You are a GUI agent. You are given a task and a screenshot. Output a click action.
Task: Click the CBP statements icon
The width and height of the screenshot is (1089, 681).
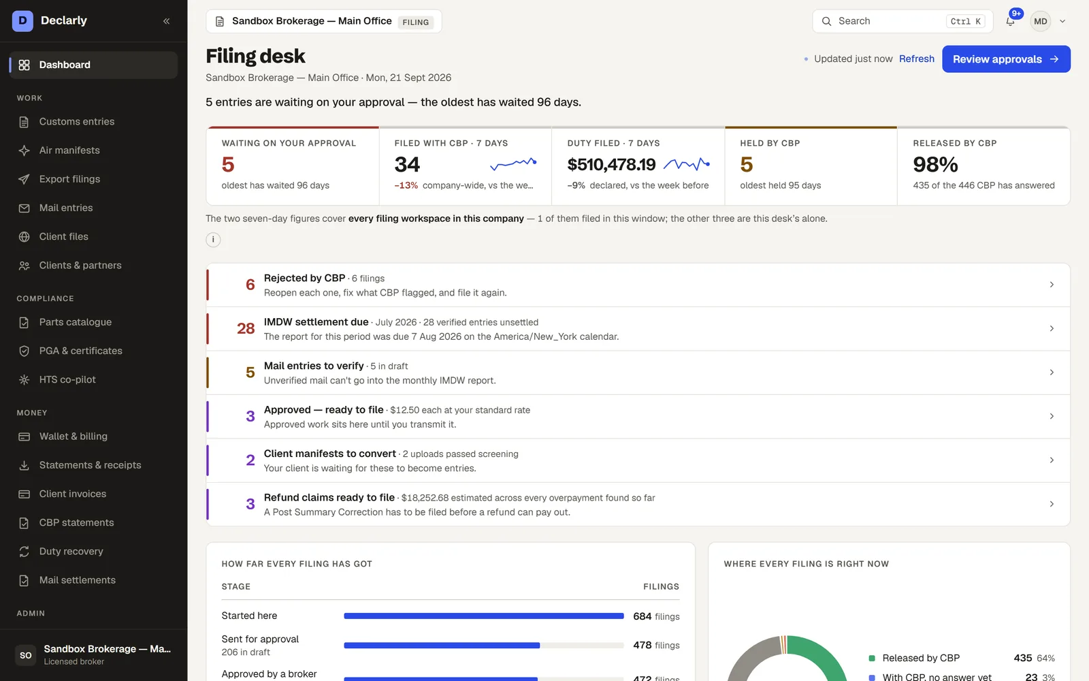(24, 522)
